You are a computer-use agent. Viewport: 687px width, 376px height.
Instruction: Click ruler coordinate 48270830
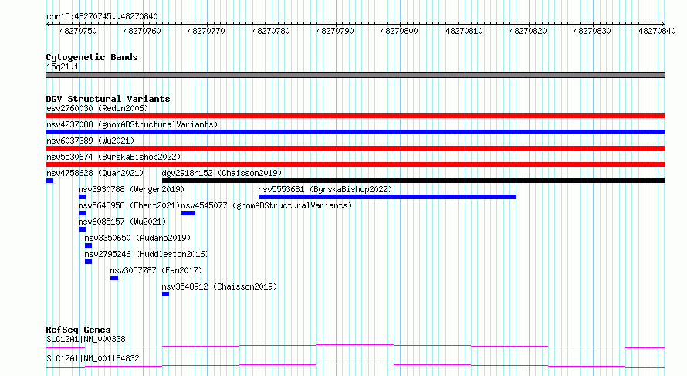pyautogui.click(x=592, y=31)
